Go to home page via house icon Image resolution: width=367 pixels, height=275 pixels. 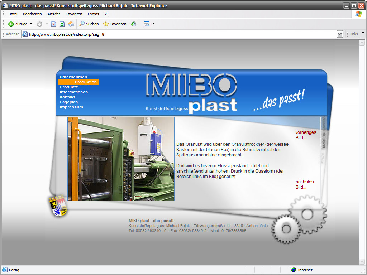pyautogui.click(x=71, y=24)
